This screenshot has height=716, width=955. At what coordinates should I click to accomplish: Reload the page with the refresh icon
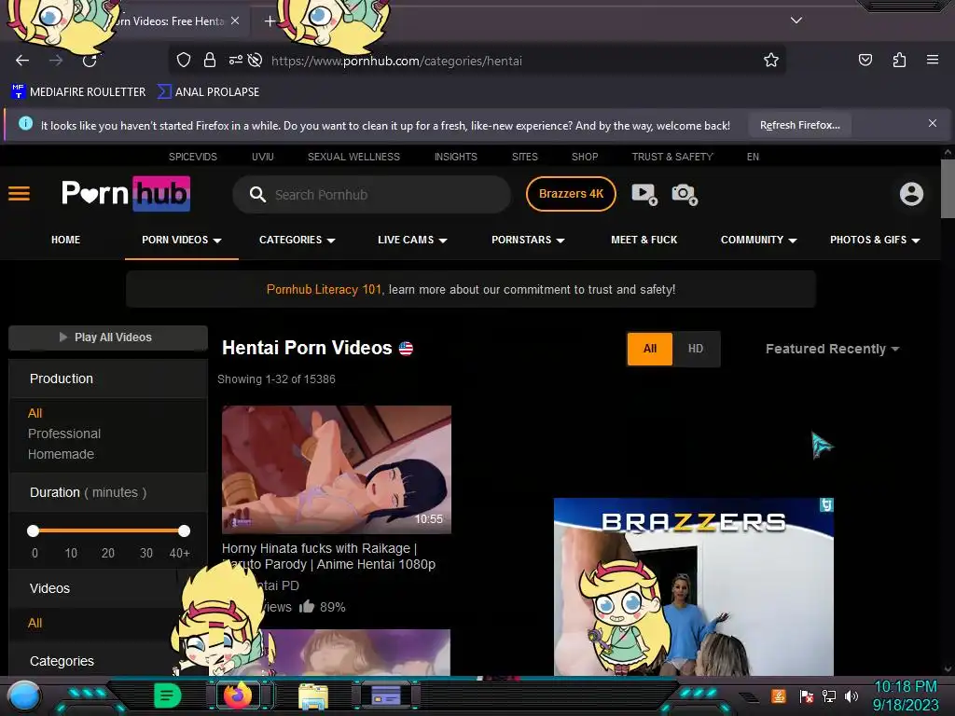tap(90, 61)
